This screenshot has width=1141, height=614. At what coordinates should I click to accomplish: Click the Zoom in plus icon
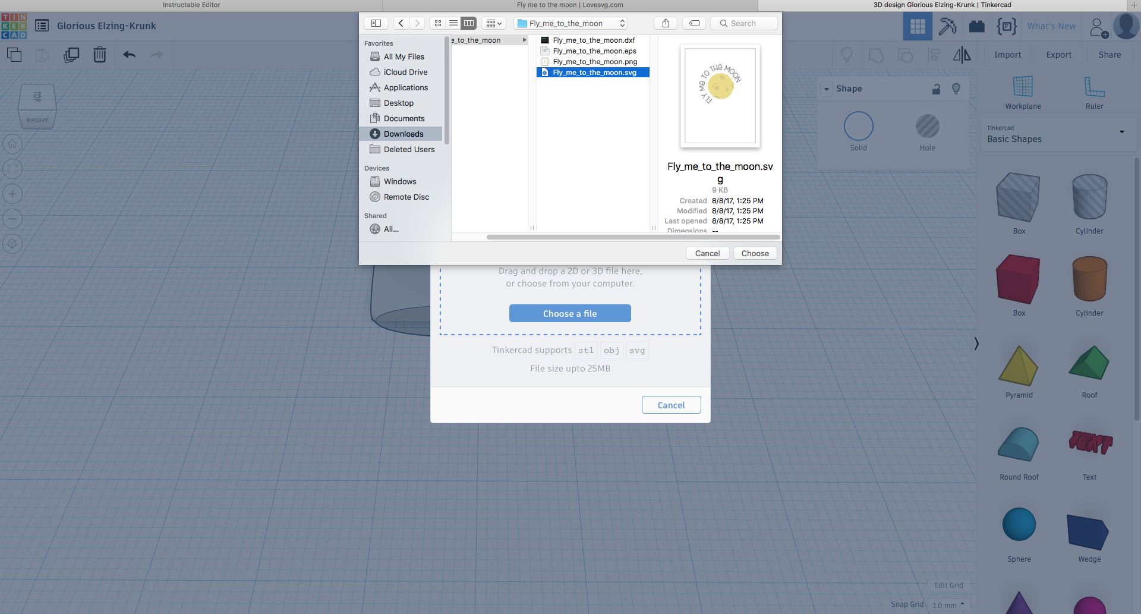click(12, 194)
